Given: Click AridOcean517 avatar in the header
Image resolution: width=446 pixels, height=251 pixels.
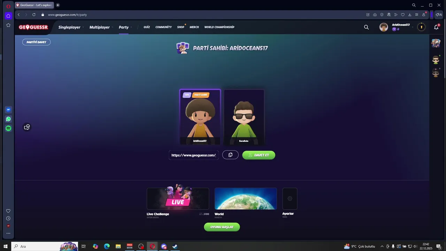Looking at the screenshot, I should tap(384, 27).
